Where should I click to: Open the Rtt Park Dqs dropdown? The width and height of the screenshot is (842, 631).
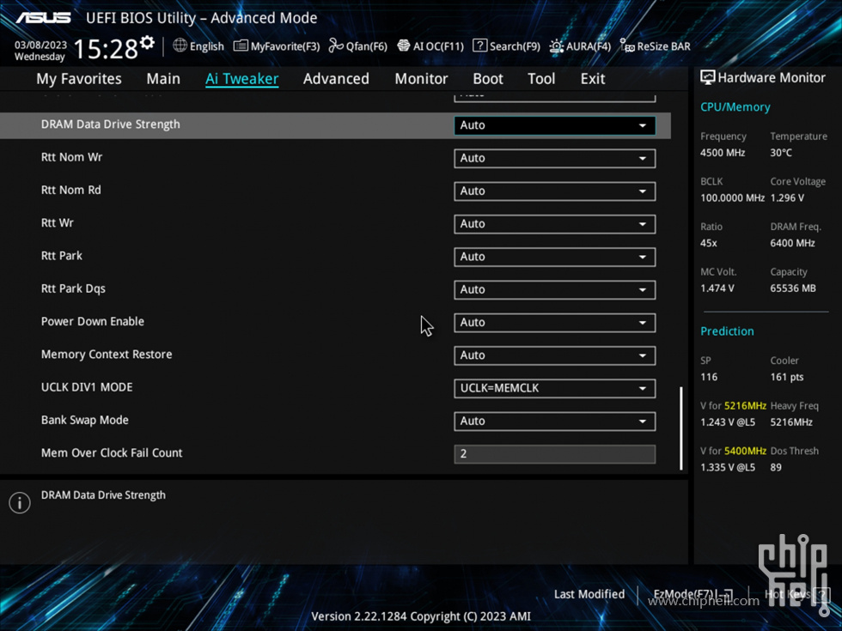pos(555,290)
